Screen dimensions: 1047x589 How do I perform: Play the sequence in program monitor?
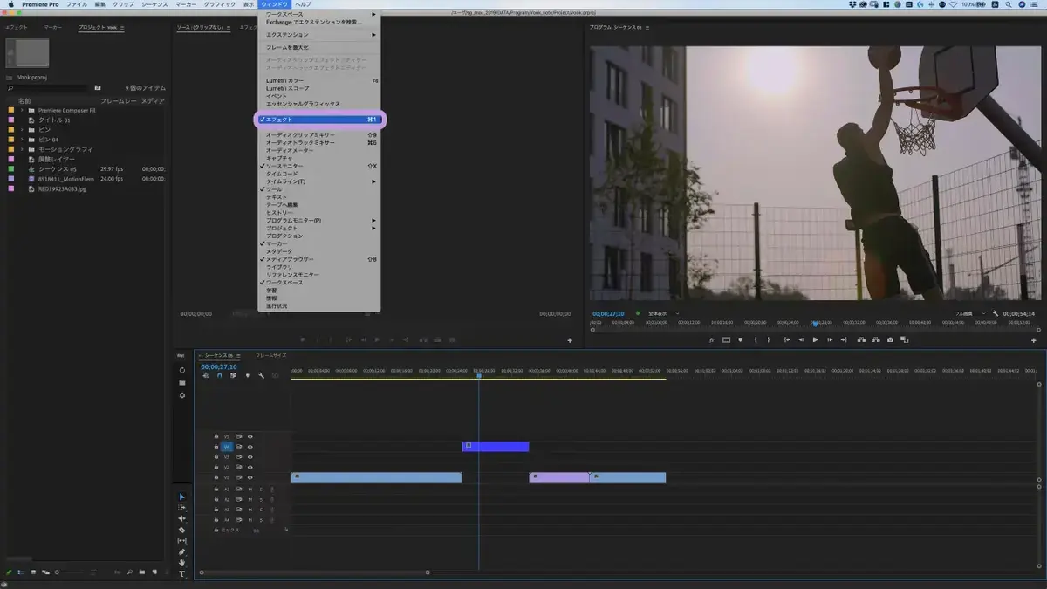tap(816, 339)
